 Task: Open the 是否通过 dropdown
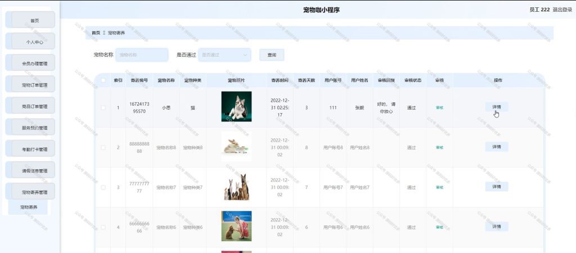click(224, 55)
